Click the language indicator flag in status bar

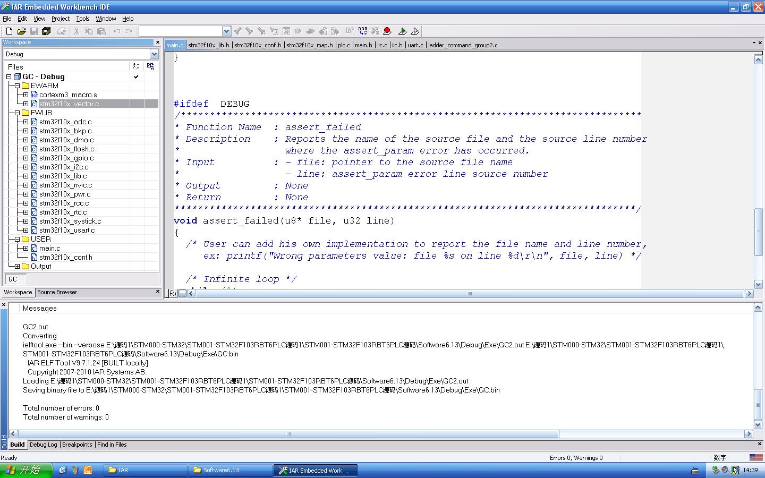tap(755, 457)
